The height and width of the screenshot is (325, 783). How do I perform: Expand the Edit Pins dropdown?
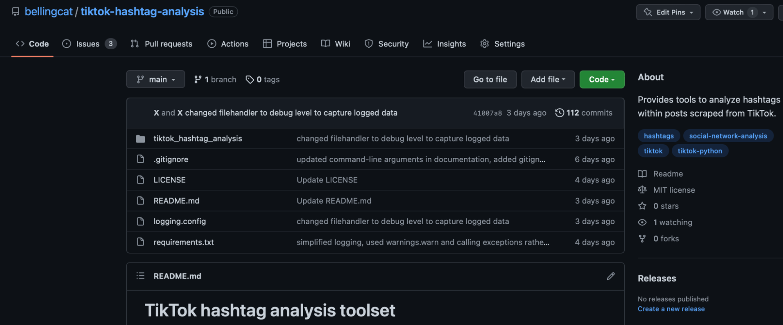[x=668, y=12]
